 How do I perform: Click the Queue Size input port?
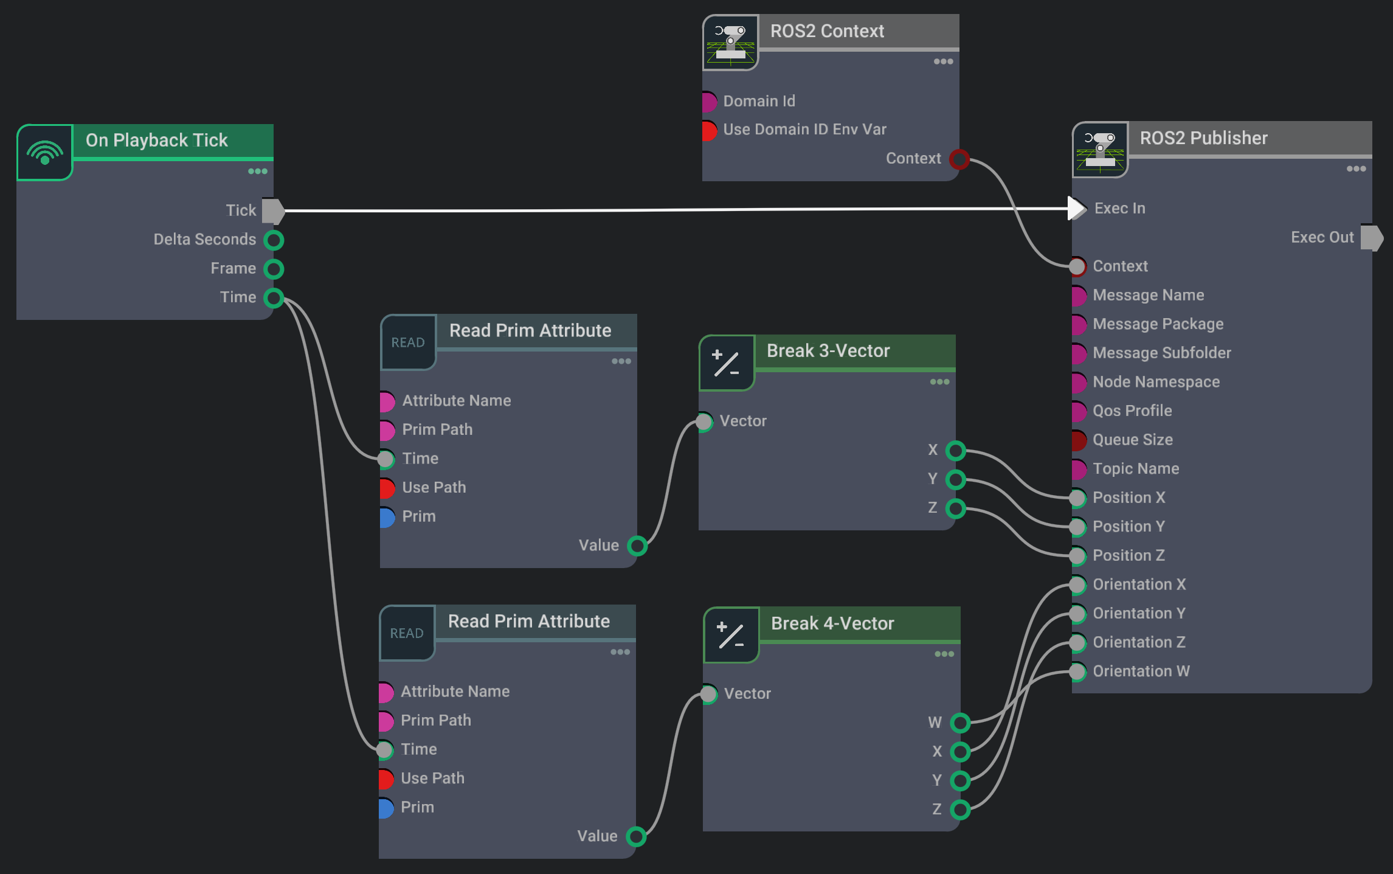1079,440
